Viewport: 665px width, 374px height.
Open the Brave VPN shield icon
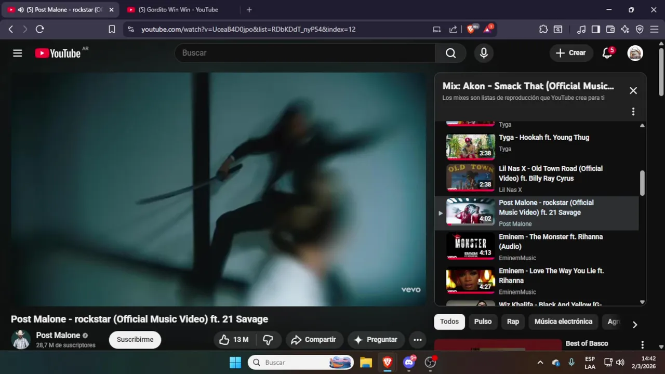(x=640, y=30)
